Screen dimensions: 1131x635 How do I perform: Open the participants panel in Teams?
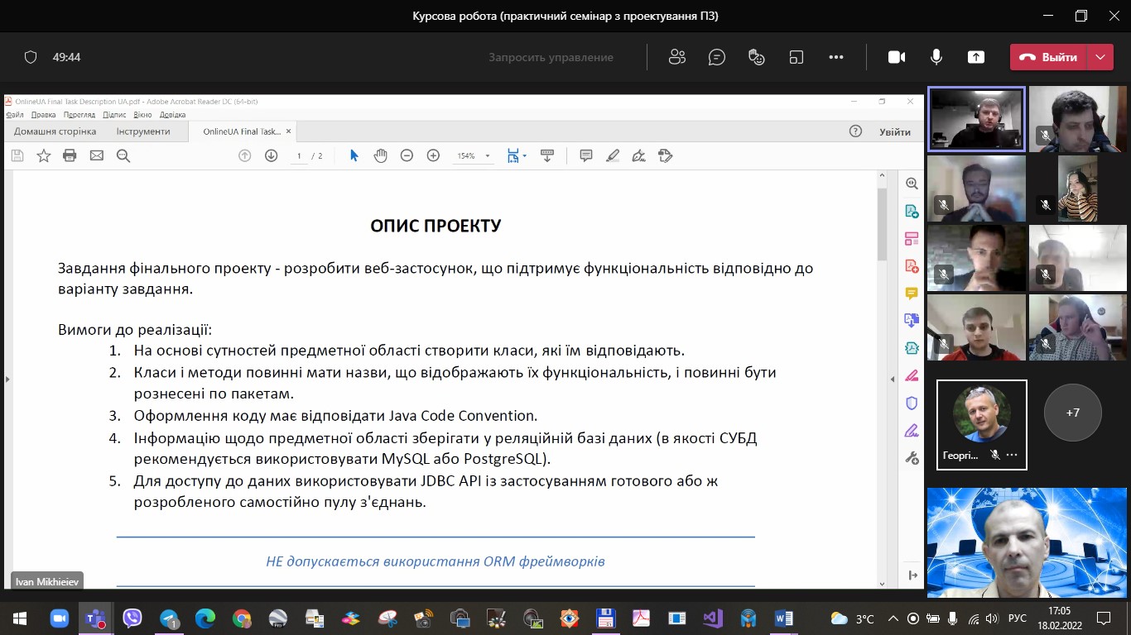pos(677,57)
